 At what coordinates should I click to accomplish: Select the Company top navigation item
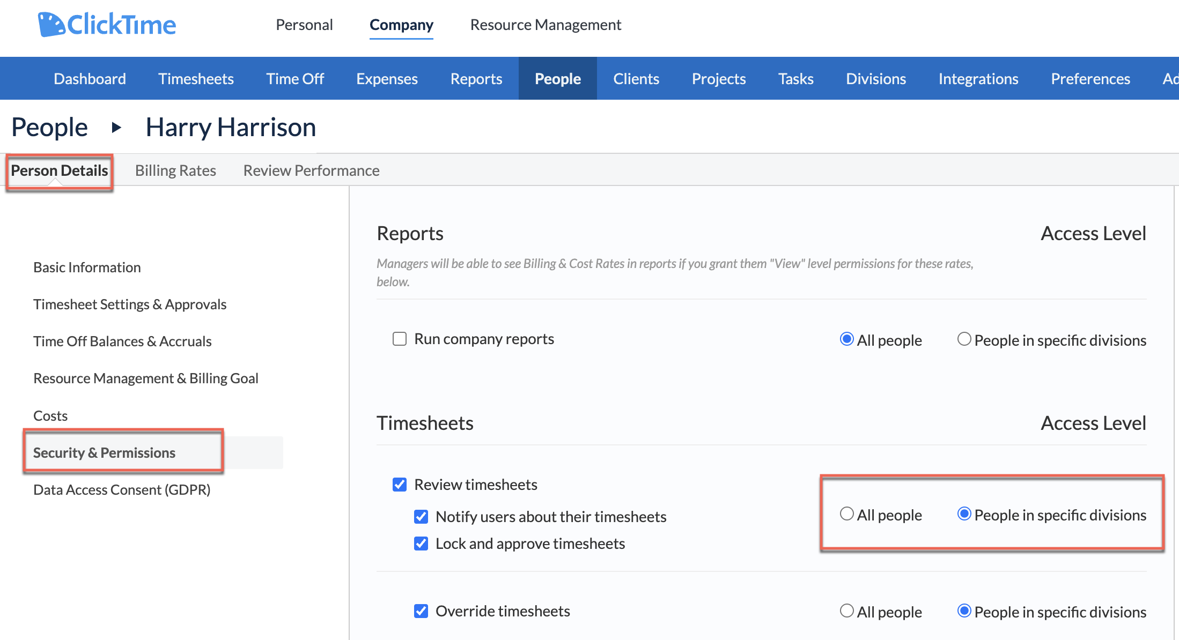click(401, 25)
